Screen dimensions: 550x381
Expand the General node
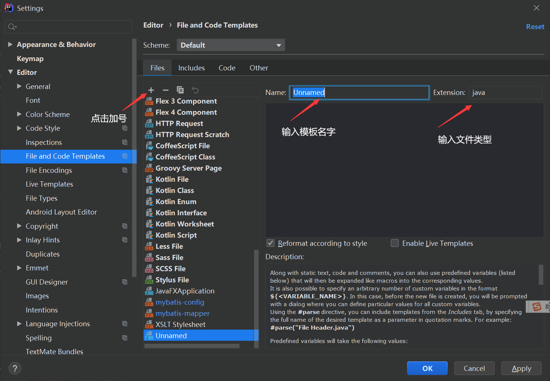coord(19,86)
